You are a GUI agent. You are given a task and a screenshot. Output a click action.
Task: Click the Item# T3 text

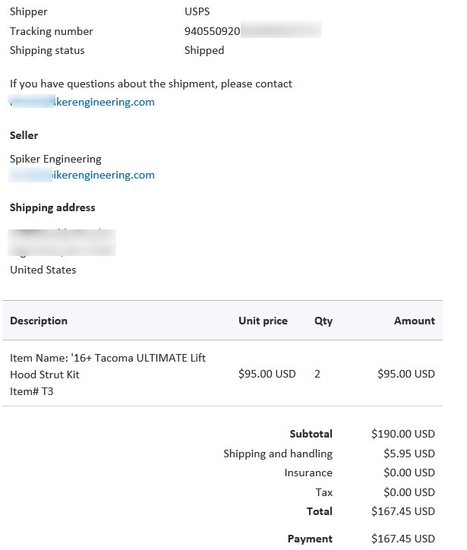pos(32,391)
